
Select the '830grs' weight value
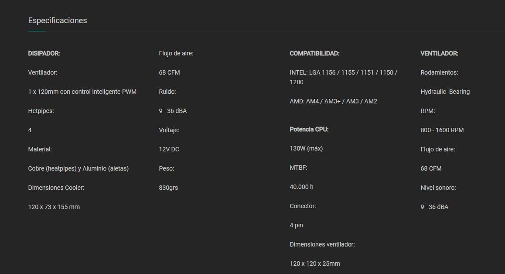pyautogui.click(x=168, y=188)
